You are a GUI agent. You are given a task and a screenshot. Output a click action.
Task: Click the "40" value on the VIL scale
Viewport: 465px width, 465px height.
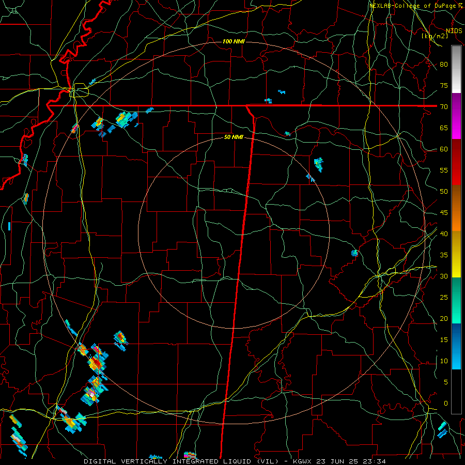[444, 234]
